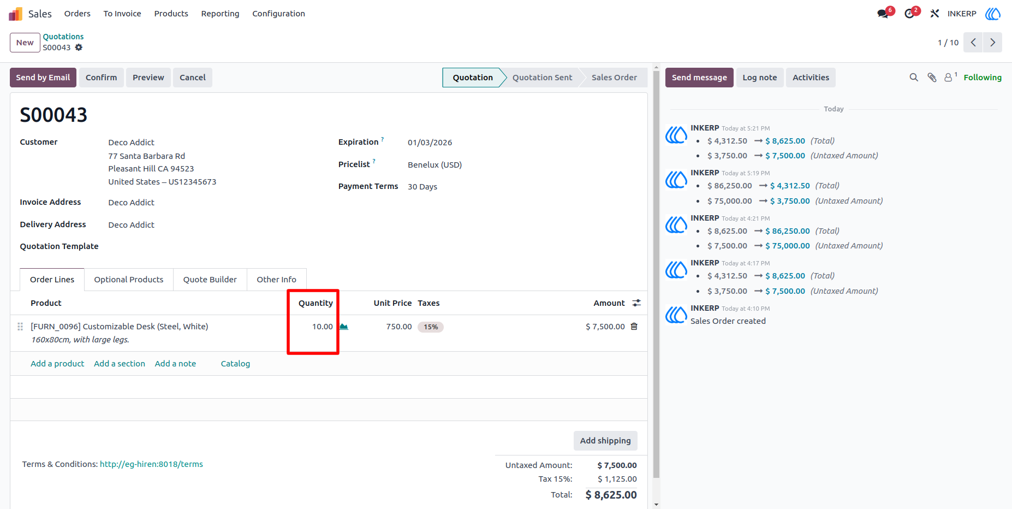Click Add shipping button
This screenshot has height=509, width=1012.
605,441
